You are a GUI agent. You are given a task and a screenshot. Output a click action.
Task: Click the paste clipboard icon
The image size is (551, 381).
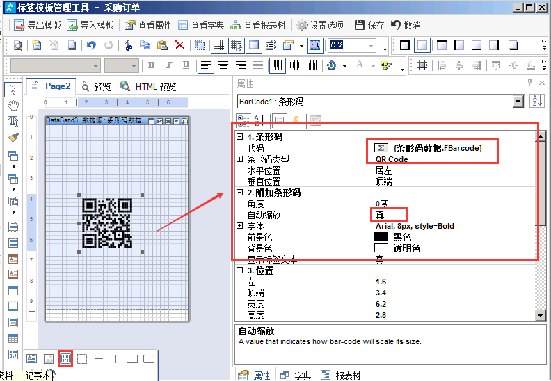coord(162,45)
